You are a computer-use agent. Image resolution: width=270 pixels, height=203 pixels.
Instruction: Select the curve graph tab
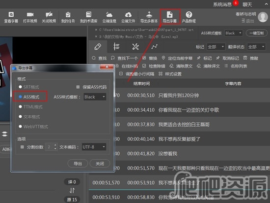[154, 47]
